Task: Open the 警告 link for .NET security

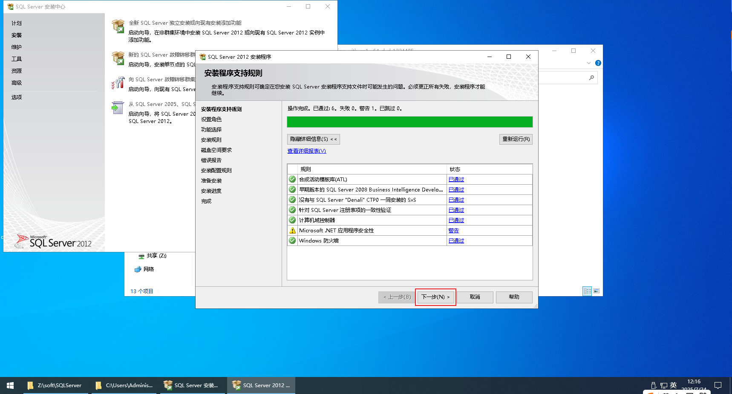Action: [454, 231]
